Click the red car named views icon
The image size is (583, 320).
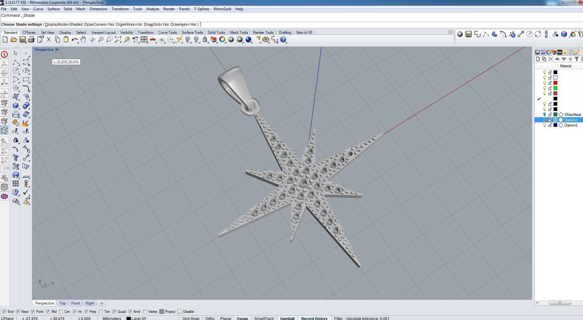tap(153, 39)
